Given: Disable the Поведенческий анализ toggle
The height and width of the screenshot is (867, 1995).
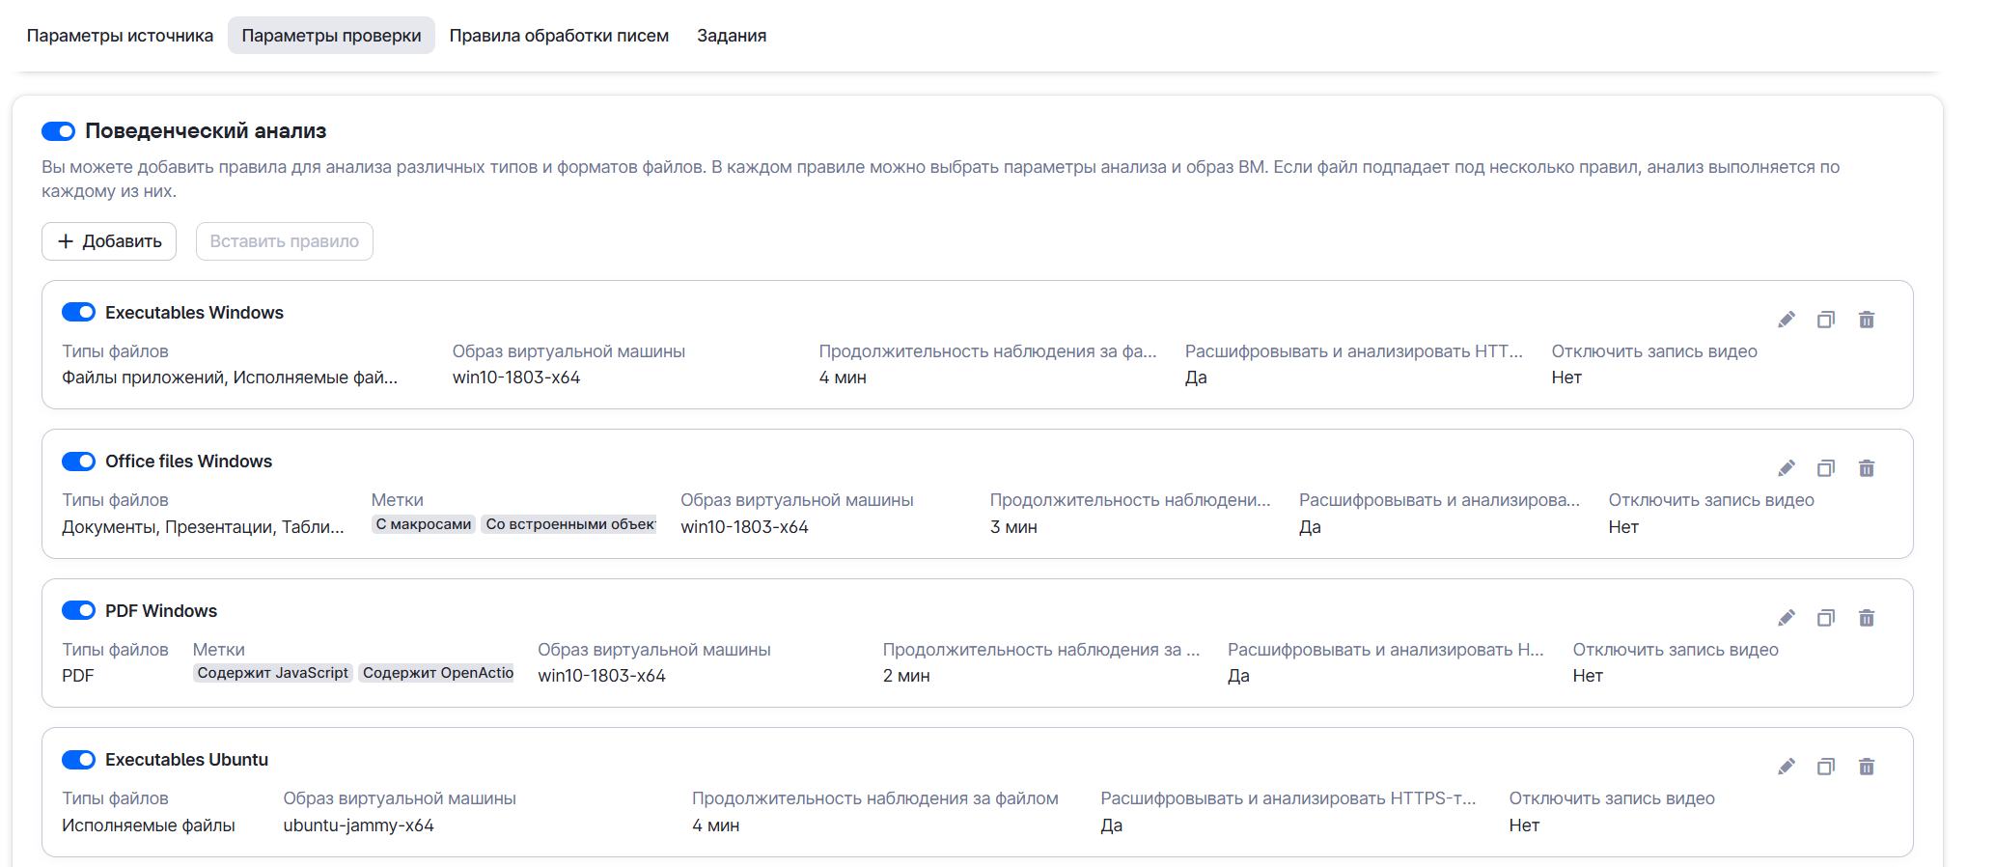Looking at the screenshot, I should click(59, 131).
